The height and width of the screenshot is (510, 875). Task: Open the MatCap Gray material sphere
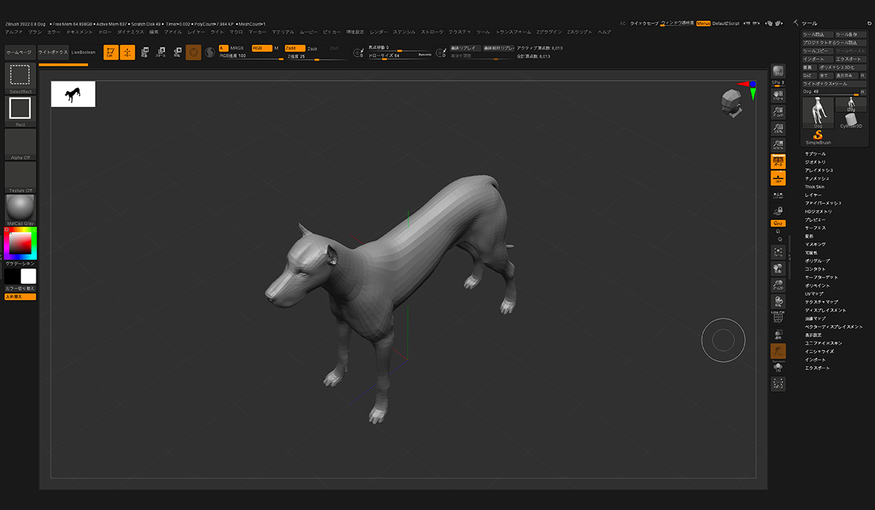[20, 207]
